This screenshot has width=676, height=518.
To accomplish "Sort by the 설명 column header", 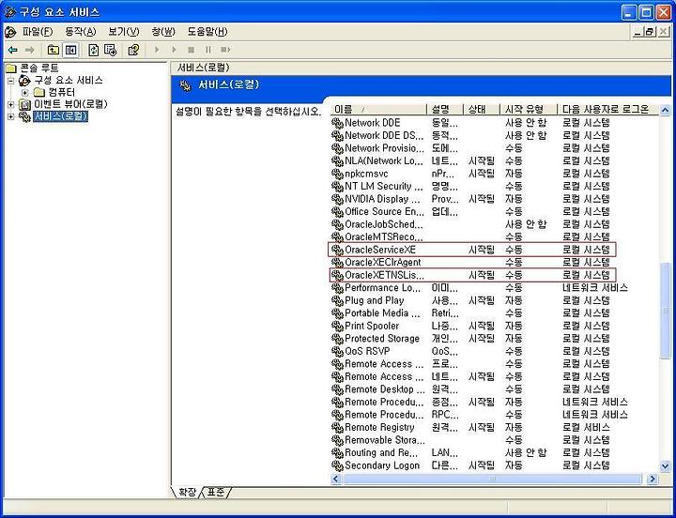I will [x=445, y=110].
